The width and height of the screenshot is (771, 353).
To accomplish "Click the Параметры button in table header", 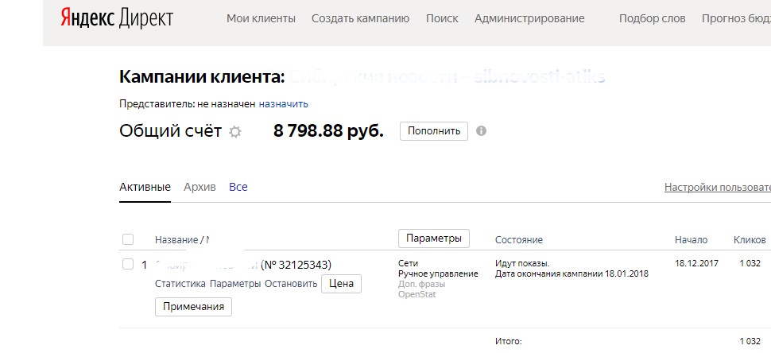I will tap(434, 239).
